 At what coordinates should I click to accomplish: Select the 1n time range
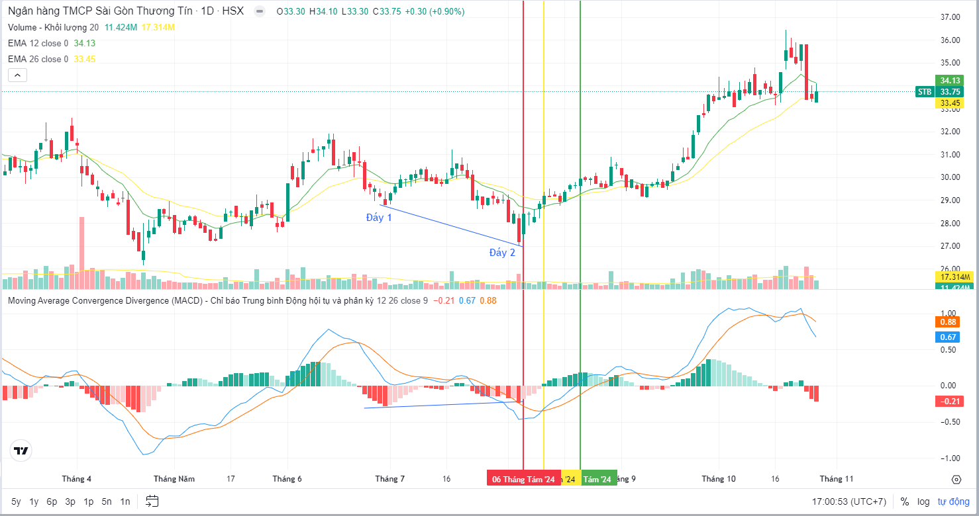point(125,501)
